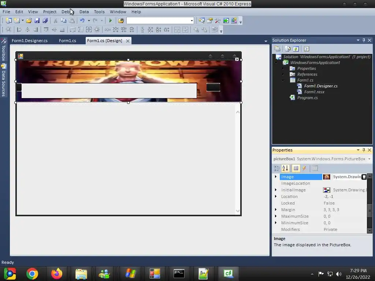Select Form1.Designer.cs in Solution Explorer
The width and height of the screenshot is (375, 281).
point(321,86)
